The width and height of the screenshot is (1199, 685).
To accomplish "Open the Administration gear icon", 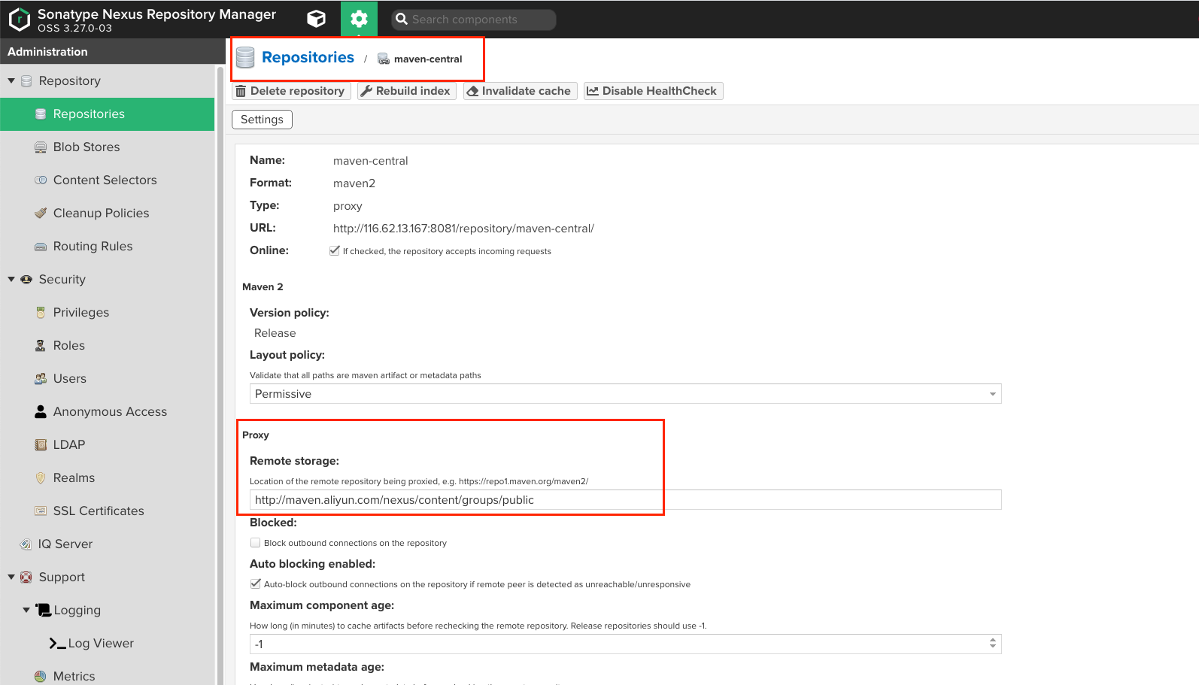I will pyautogui.click(x=359, y=19).
